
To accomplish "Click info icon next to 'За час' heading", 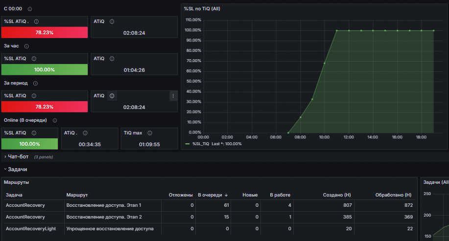I will (x=26, y=46).
